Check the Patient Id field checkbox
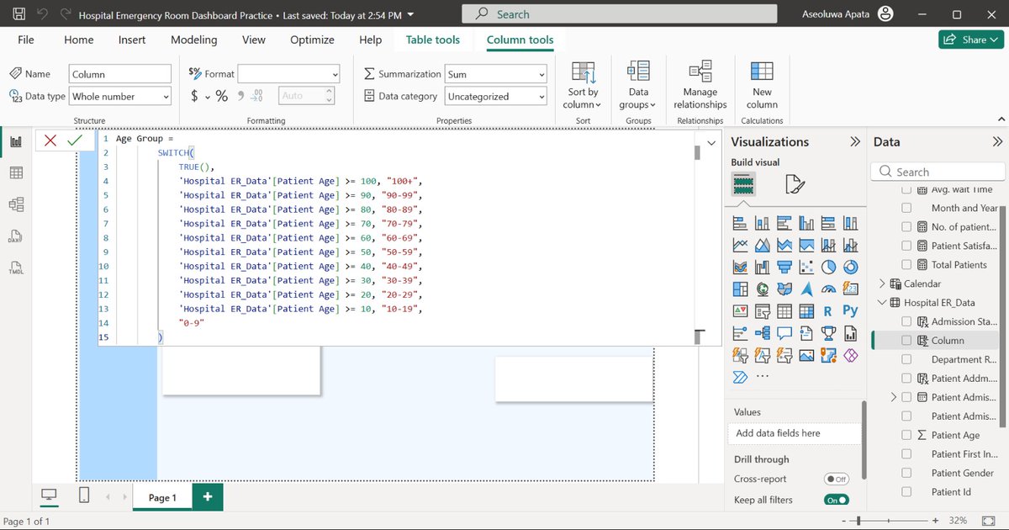The width and height of the screenshot is (1009, 530). coord(906,492)
